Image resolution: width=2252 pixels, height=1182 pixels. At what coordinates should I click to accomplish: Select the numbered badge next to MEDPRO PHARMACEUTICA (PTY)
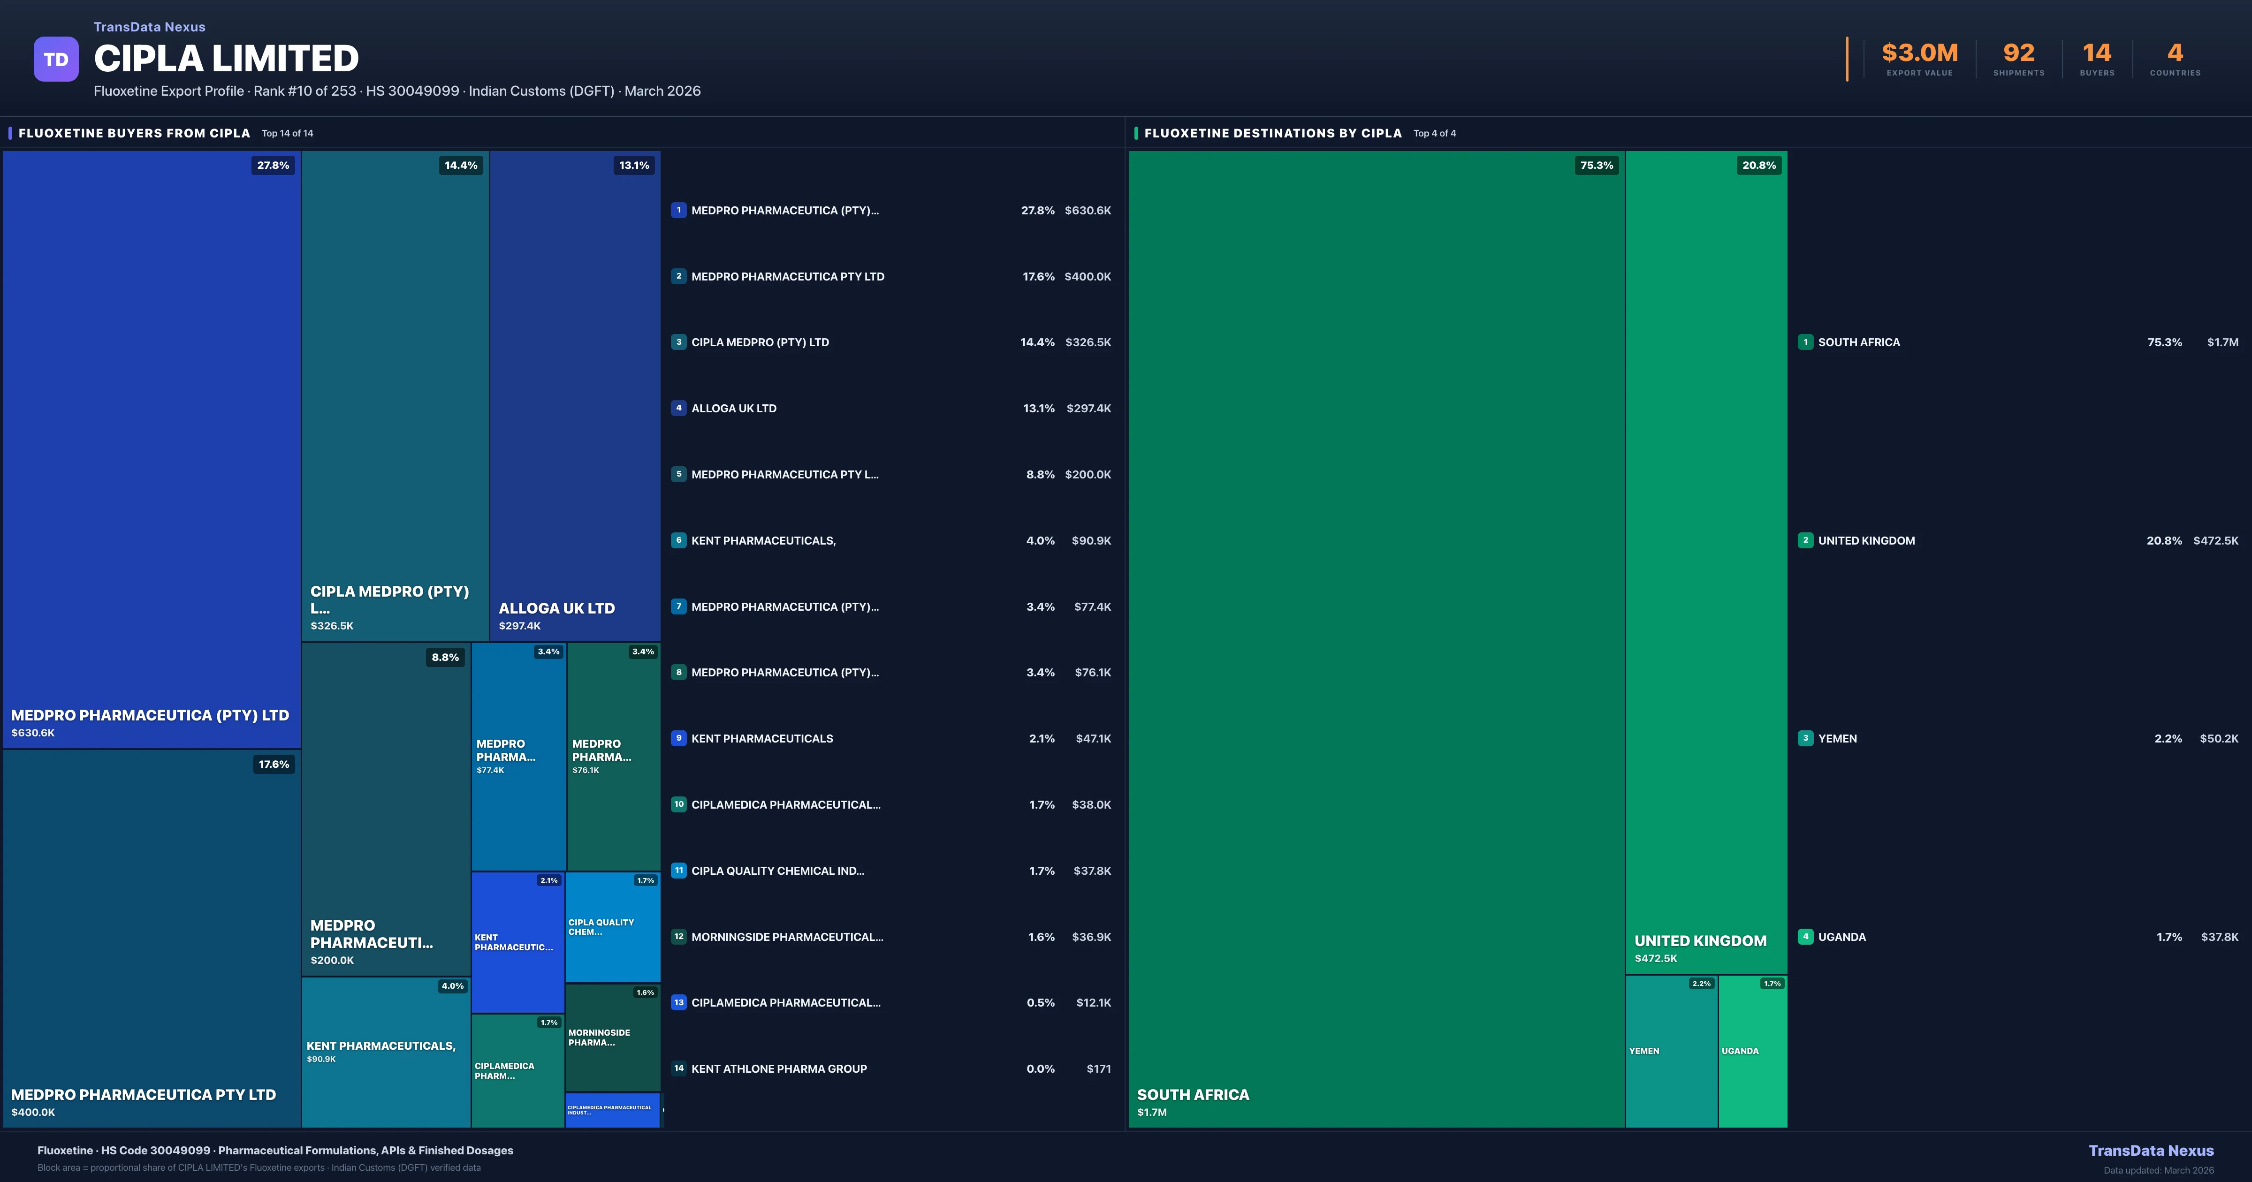pyautogui.click(x=678, y=210)
